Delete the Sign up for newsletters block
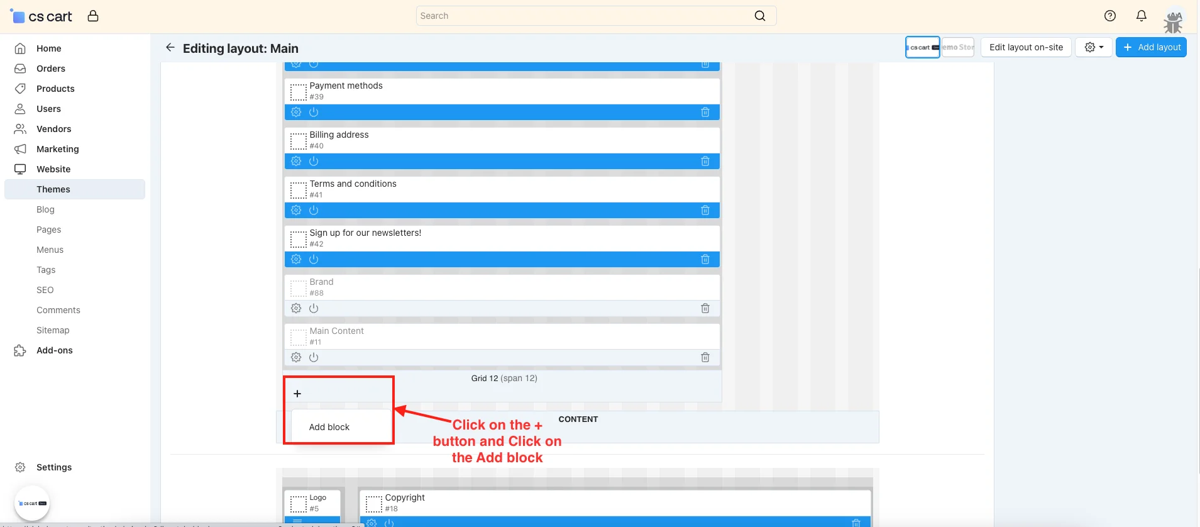Viewport: 1200px width, 527px height. point(705,259)
